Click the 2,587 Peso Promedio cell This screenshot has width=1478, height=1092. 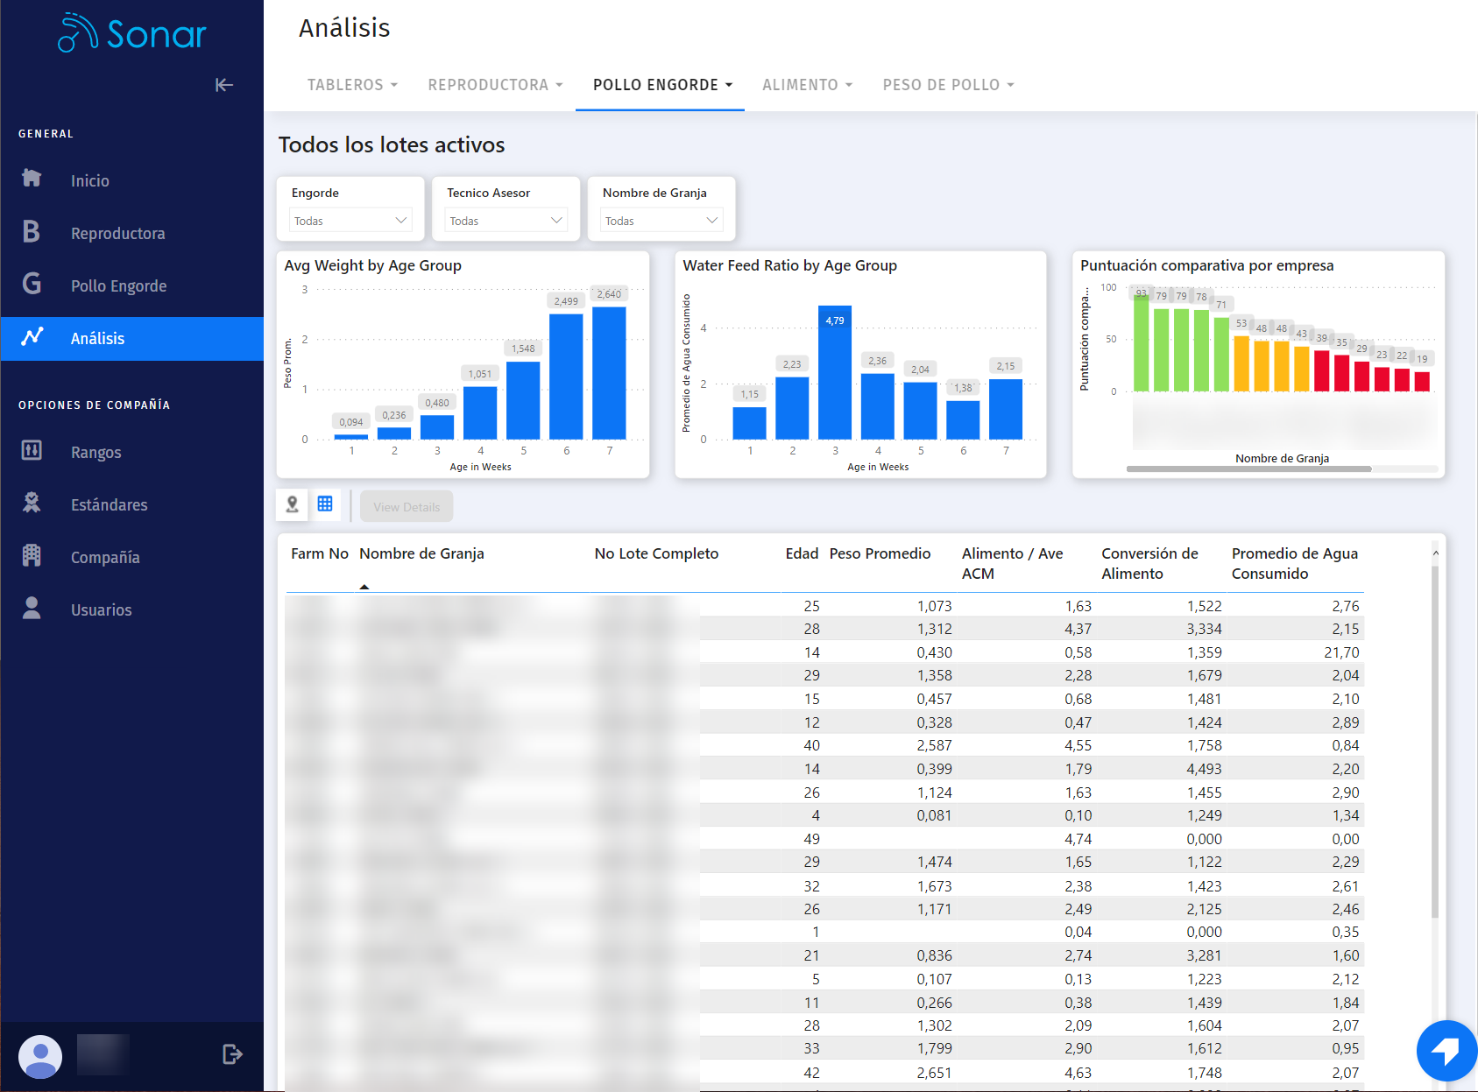[x=934, y=745]
